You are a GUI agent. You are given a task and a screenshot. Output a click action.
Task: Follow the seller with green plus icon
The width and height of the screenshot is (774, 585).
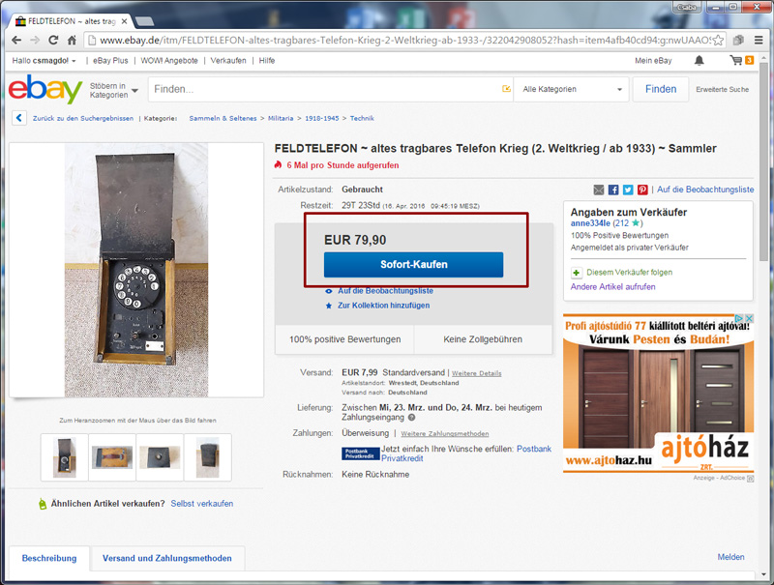pos(576,273)
